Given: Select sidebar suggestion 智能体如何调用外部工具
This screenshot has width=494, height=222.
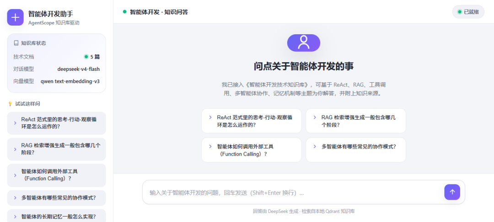Looking at the screenshot, I should (56, 175).
